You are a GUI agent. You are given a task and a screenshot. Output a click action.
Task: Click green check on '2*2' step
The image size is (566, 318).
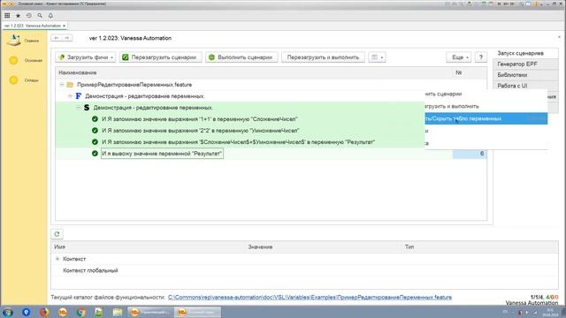click(x=95, y=131)
